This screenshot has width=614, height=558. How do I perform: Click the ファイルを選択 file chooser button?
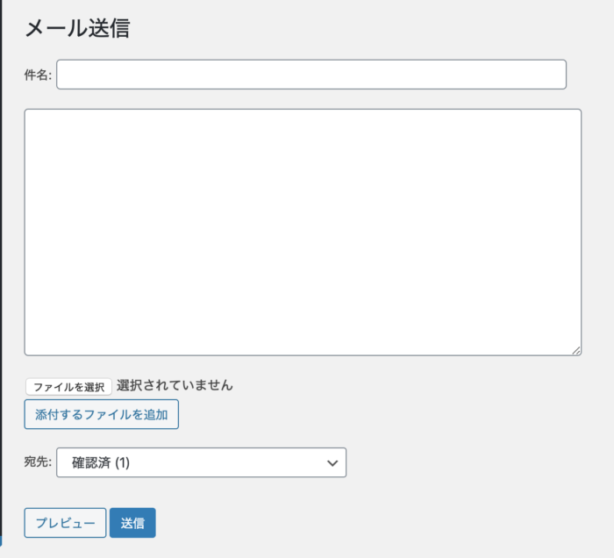tap(68, 387)
